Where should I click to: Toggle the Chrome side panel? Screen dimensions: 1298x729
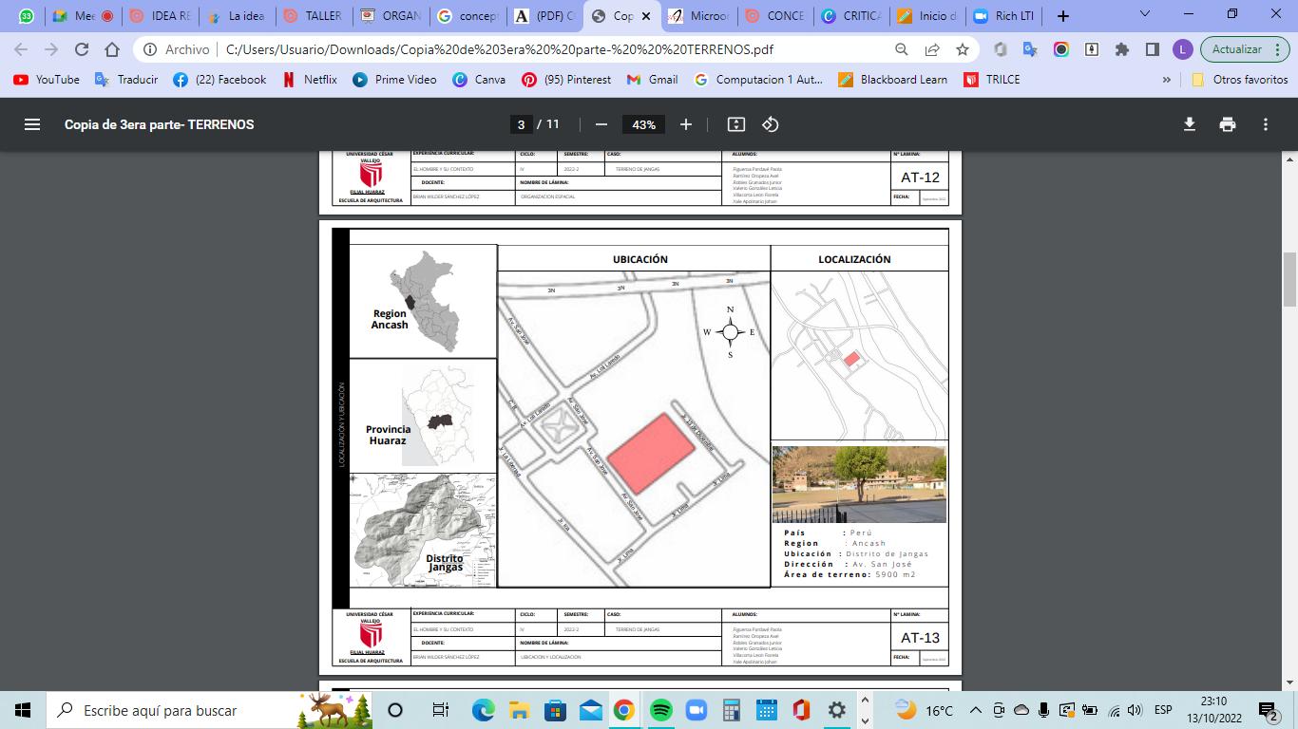[x=1153, y=49]
